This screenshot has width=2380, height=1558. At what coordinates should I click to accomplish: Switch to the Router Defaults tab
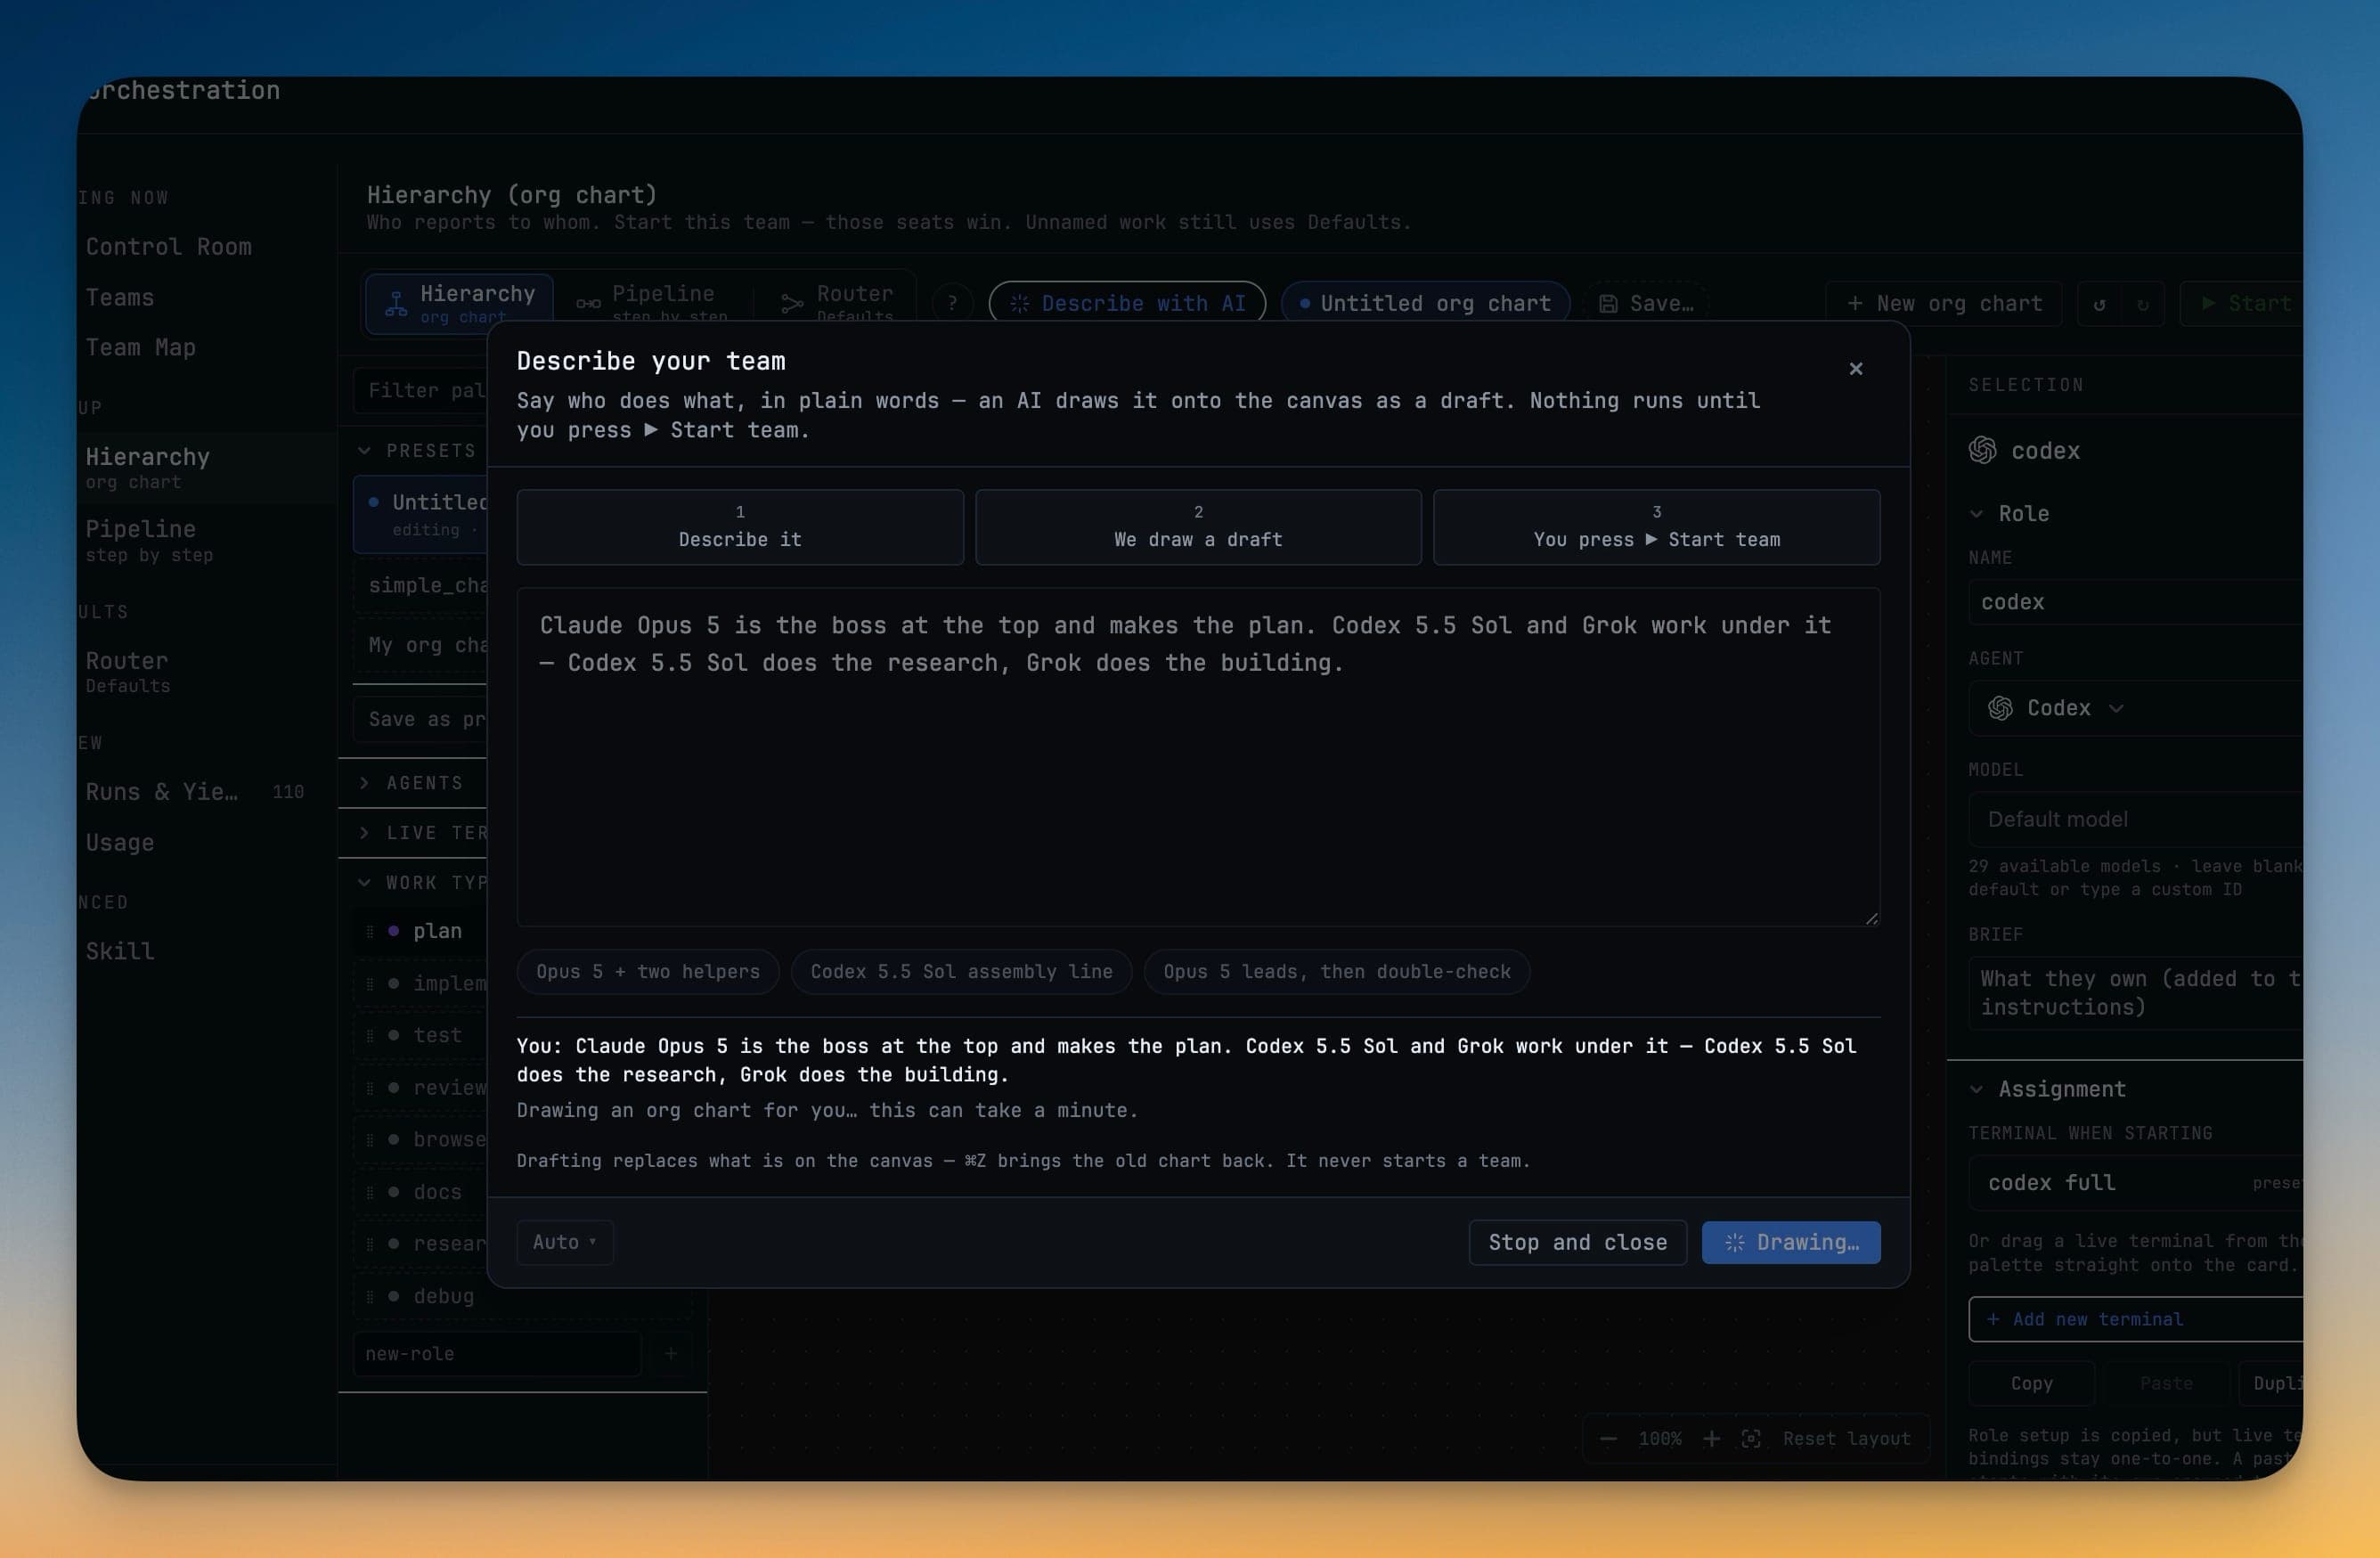click(836, 302)
